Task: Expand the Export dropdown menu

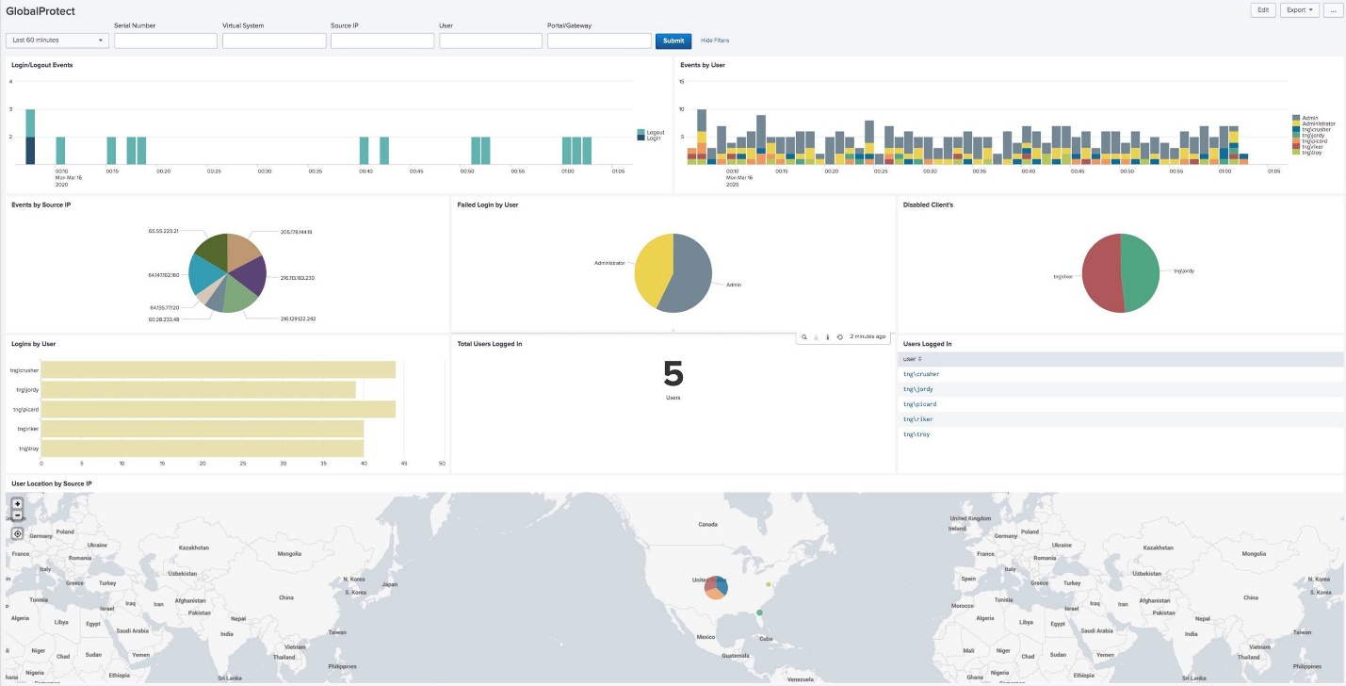Action: point(1300,10)
